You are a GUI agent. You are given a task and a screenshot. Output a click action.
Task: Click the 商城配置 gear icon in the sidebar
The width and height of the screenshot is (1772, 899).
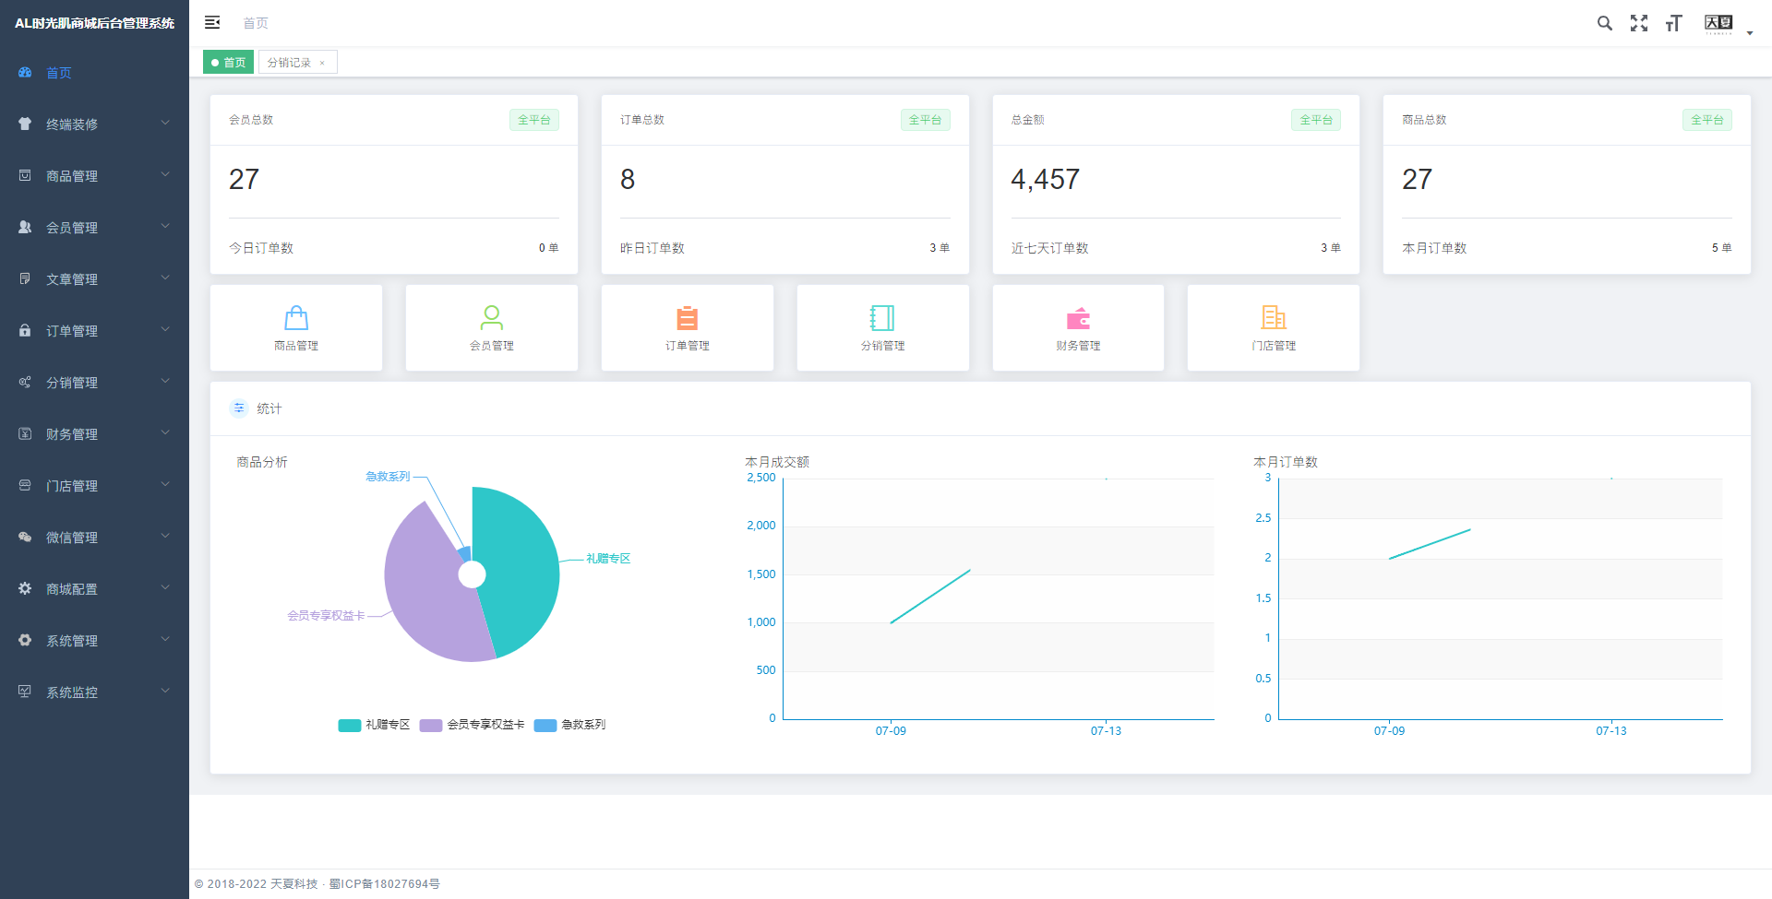25,589
